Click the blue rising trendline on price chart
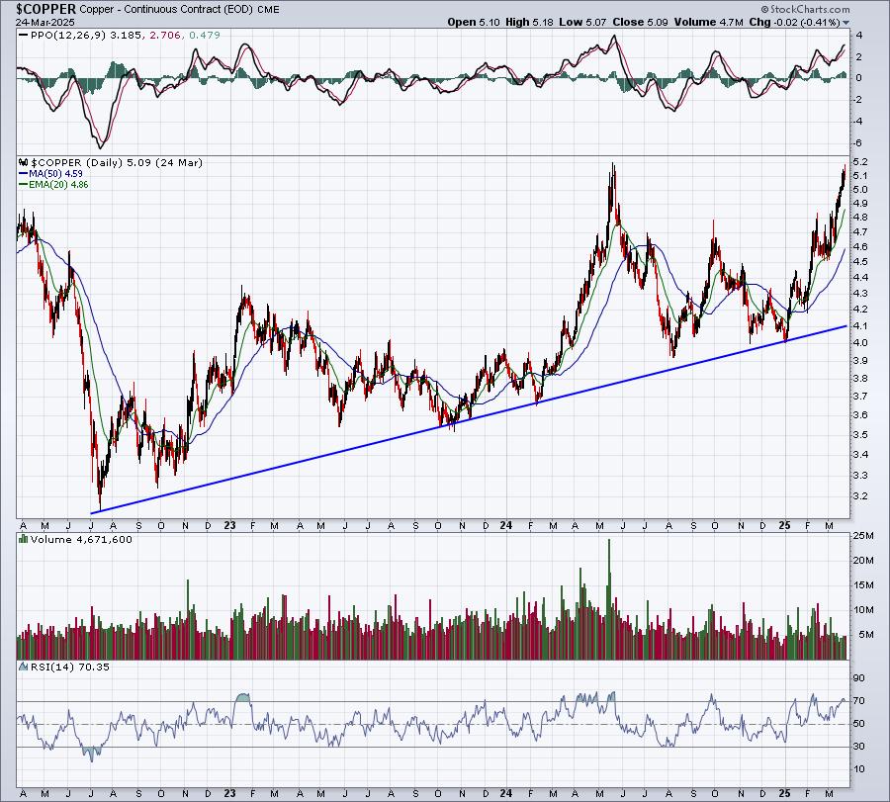890x802 pixels. click(469, 420)
